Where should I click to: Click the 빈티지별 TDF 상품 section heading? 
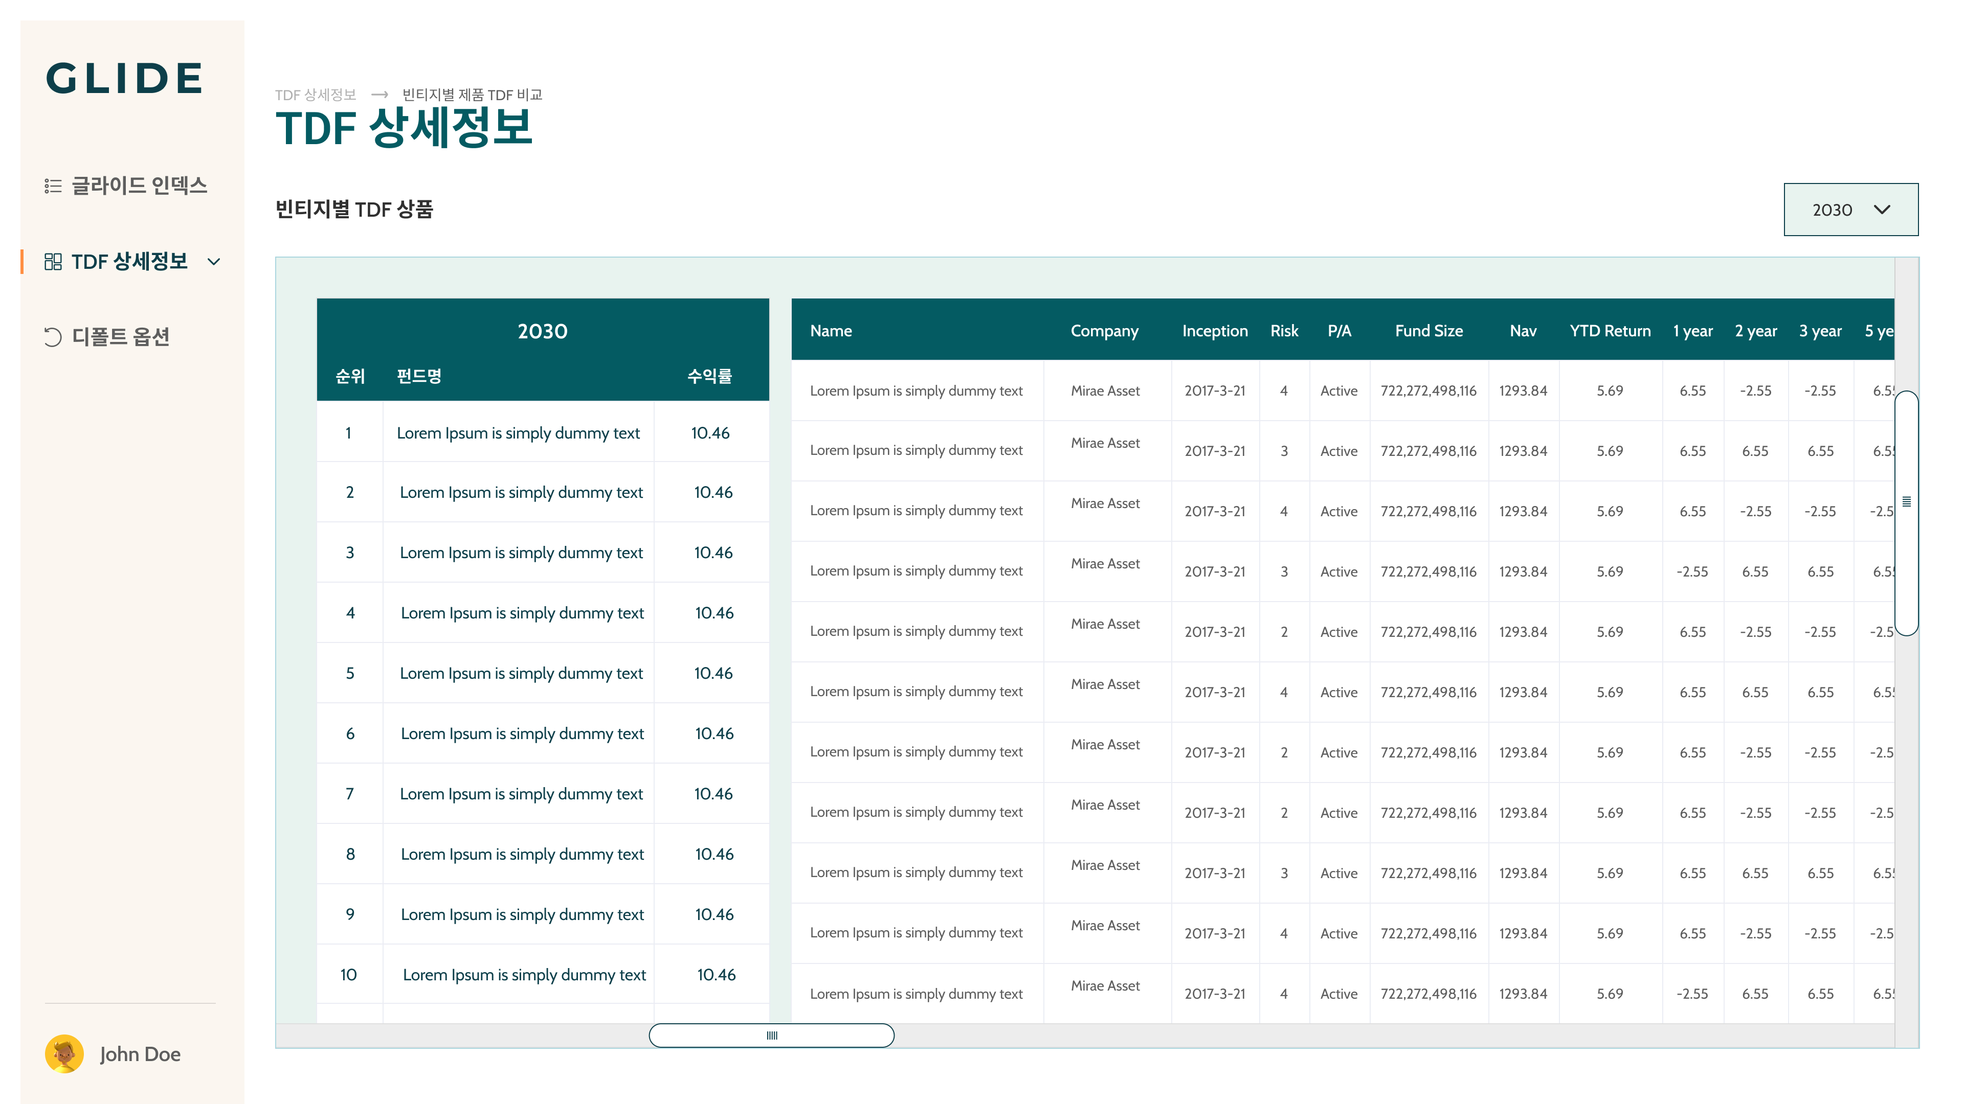354,210
